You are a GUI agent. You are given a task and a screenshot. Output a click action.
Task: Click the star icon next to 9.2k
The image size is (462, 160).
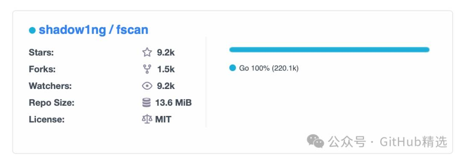[x=147, y=53]
